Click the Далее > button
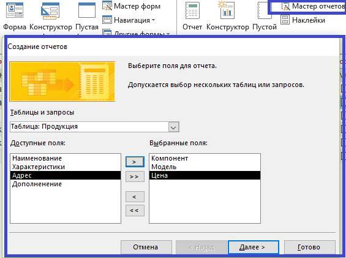This screenshot has height=258, width=346. click(254, 247)
